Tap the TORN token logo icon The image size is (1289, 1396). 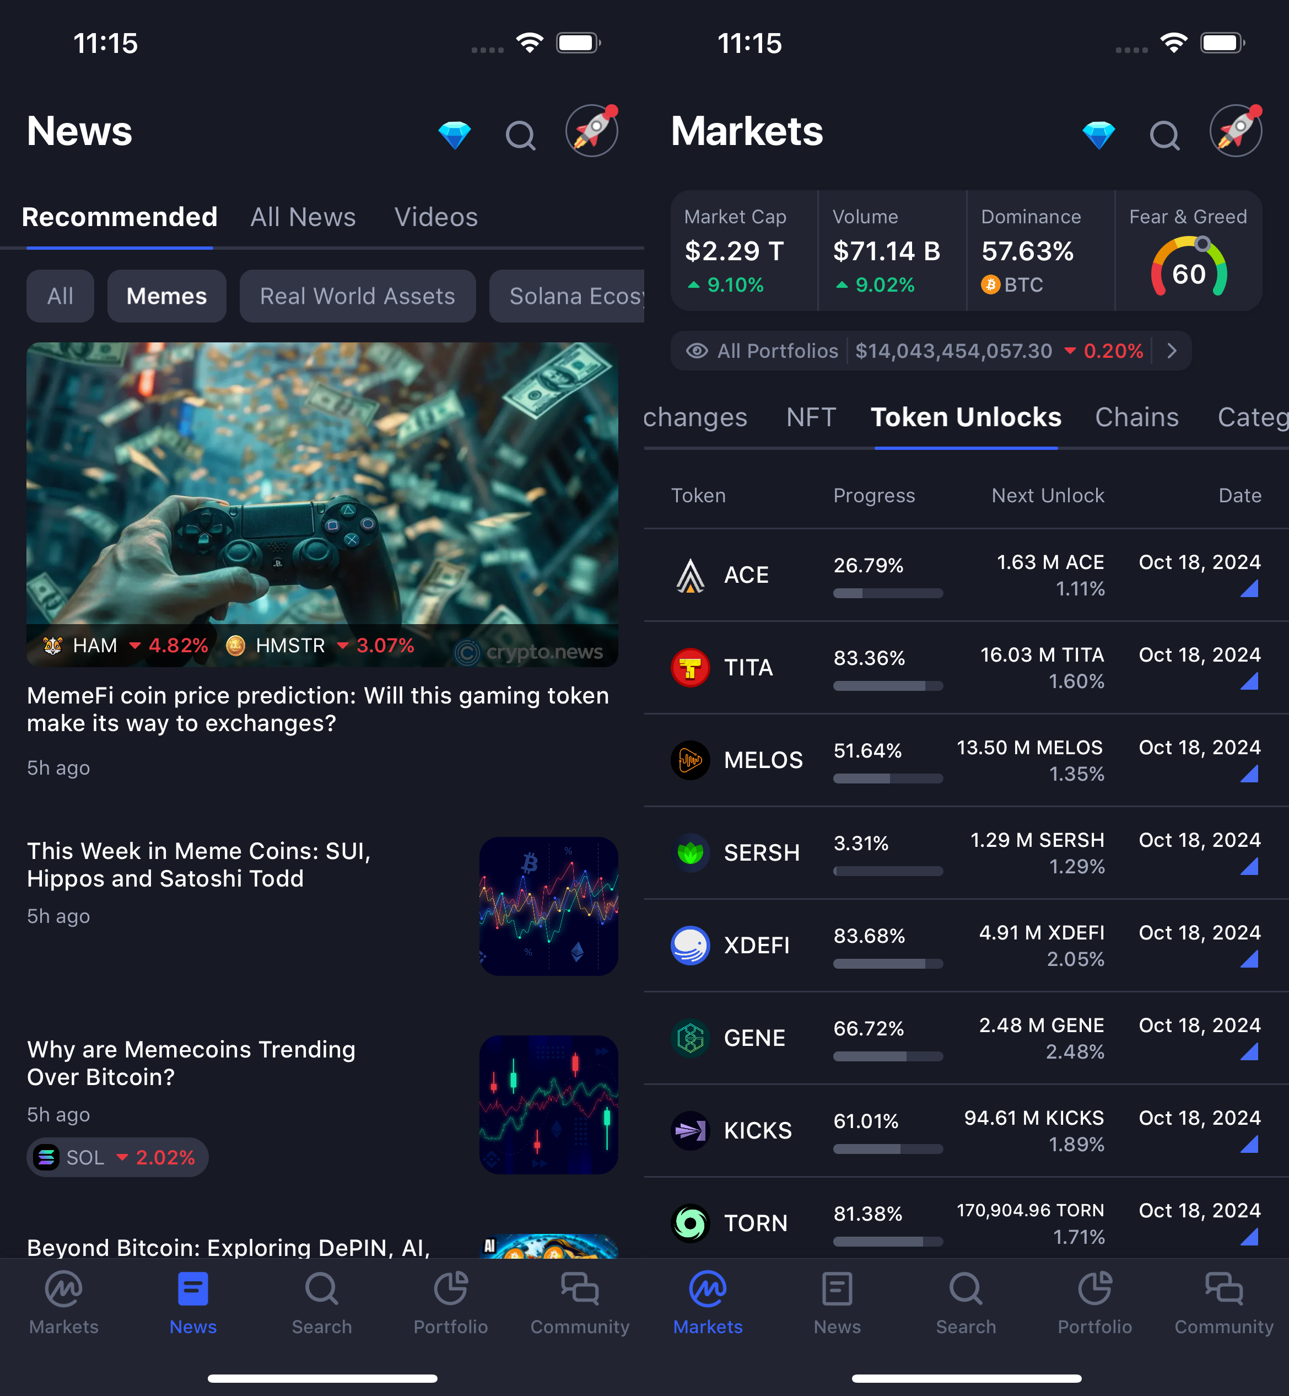[x=690, y=1223]
